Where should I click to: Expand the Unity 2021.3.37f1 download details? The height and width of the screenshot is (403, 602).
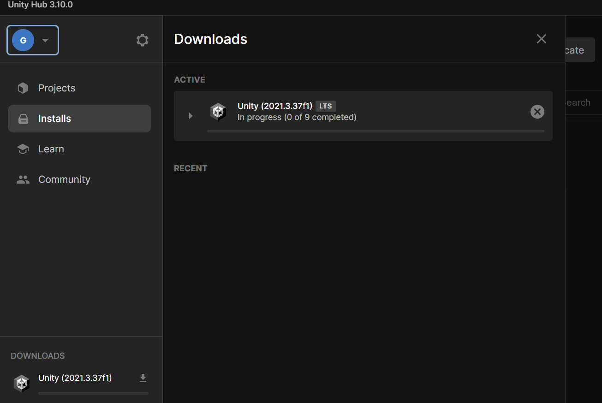tap(191, 116)
